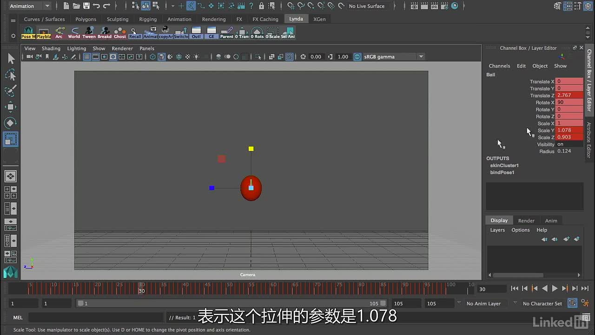Viewport: 595px width, 335px height.
Task: Create a new scene file
Action: point(66,6)
